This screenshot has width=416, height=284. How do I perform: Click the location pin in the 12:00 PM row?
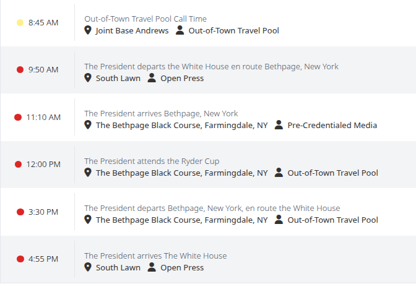pyautogui.click(x=88, y=173)
